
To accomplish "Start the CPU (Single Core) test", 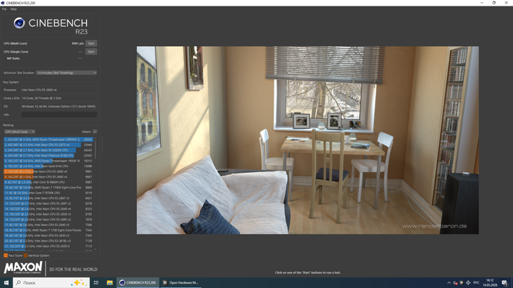I will point(91,52).
